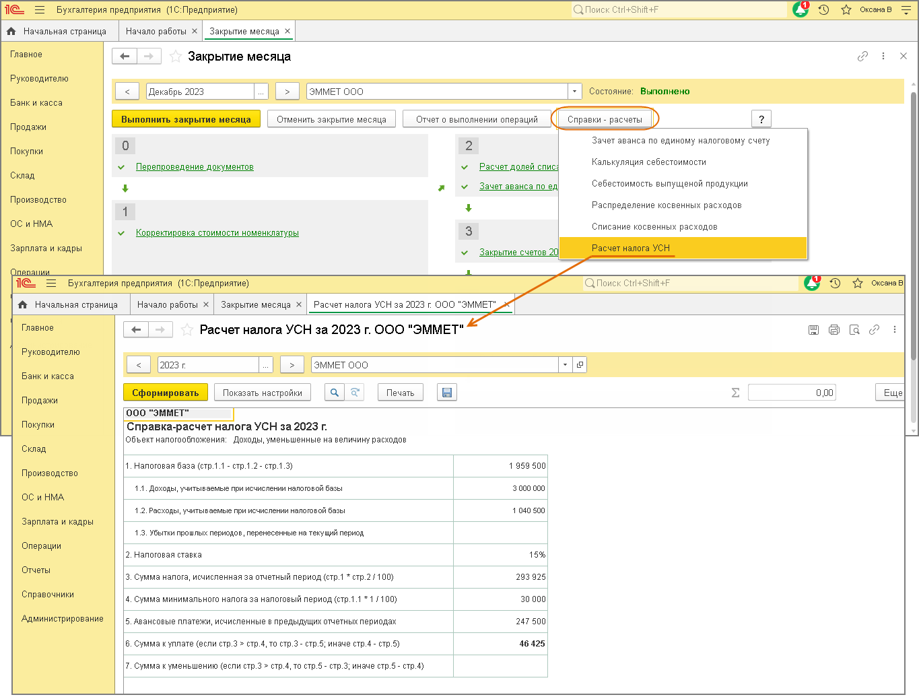
Task: Click preview icon in report header
Action: [854, 330]
